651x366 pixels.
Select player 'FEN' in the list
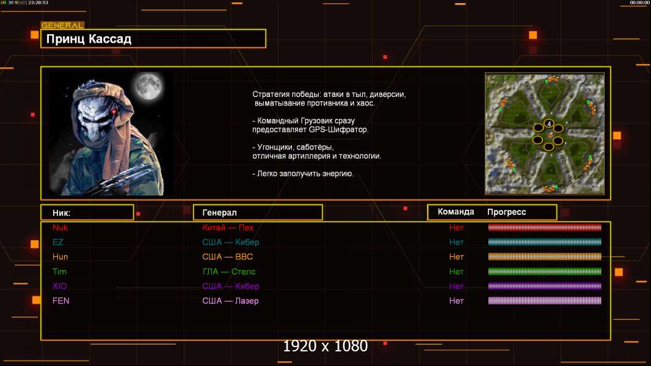click(61, 301)
